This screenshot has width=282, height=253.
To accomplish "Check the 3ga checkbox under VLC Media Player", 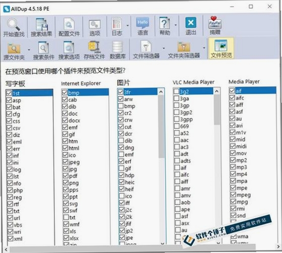I will (x=177, y=98).
